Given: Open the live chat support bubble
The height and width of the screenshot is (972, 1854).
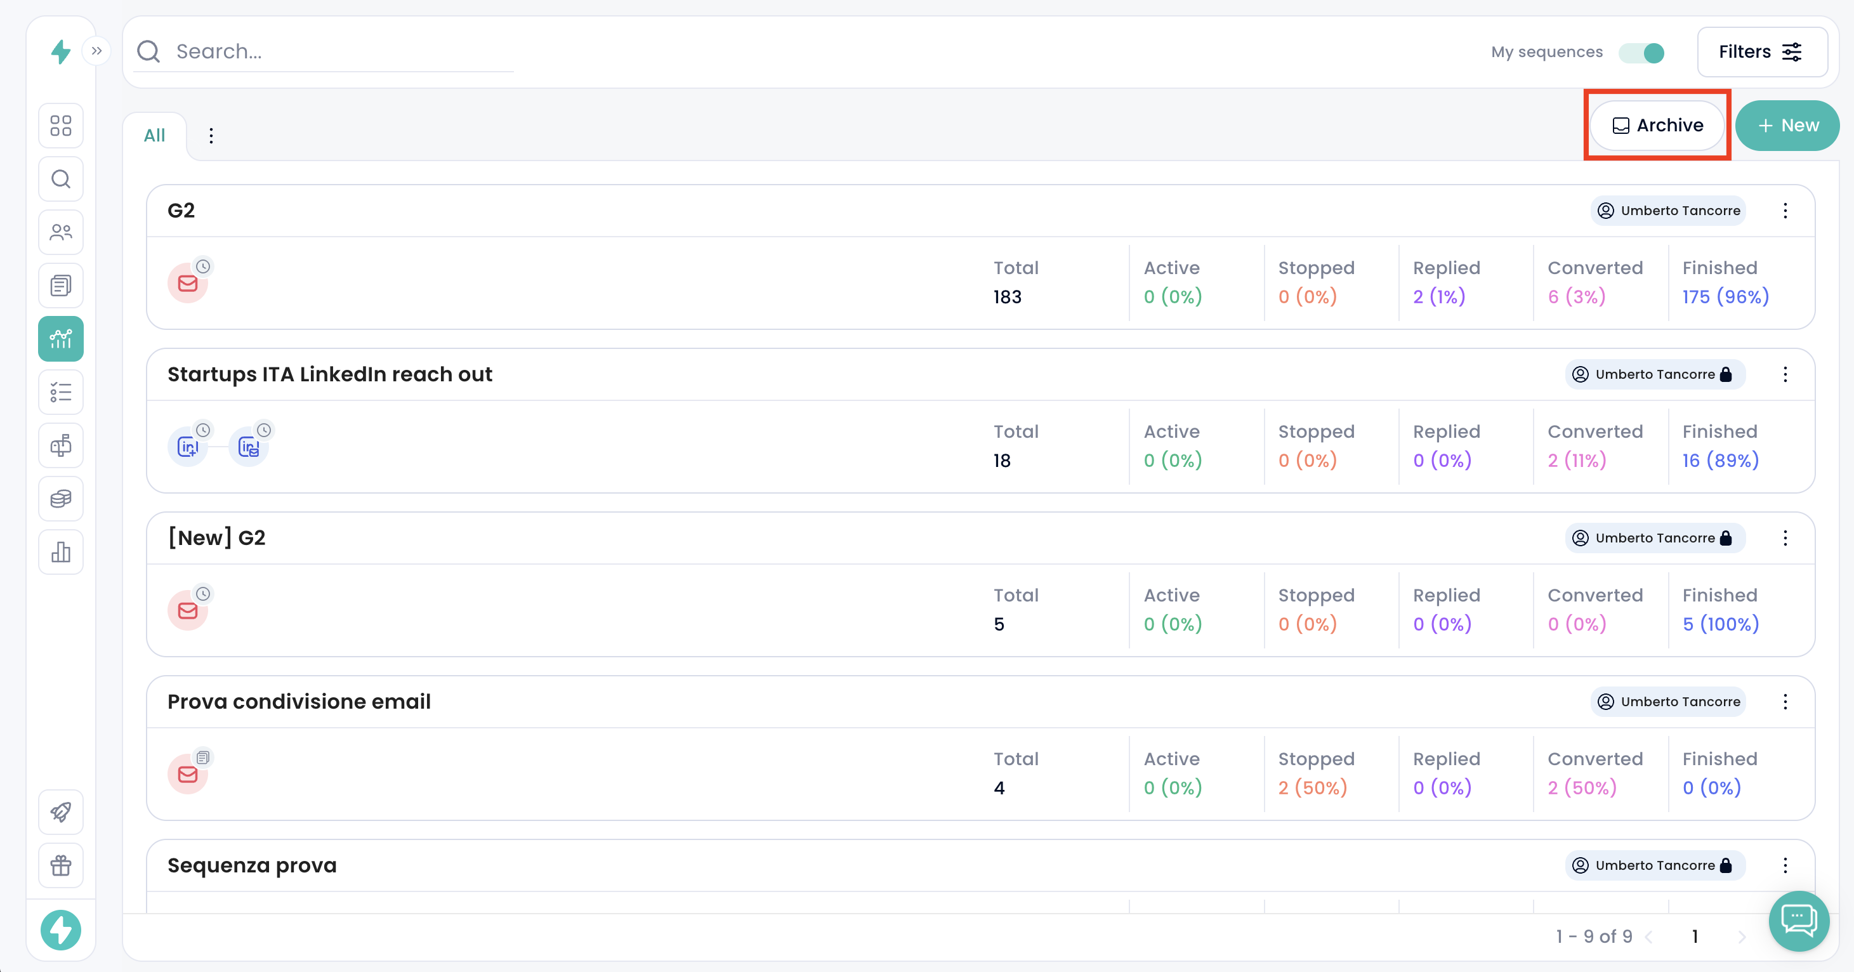Looking at the screenshot, I should point(1799,920).
